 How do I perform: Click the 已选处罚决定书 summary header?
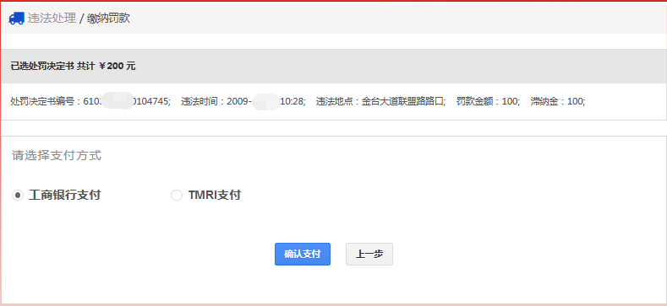pyautogui.click(x=42, y=67)
